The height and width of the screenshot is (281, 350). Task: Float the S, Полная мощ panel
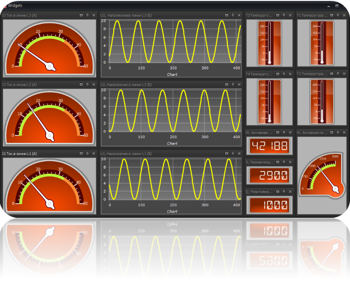(x=278, y=162)
